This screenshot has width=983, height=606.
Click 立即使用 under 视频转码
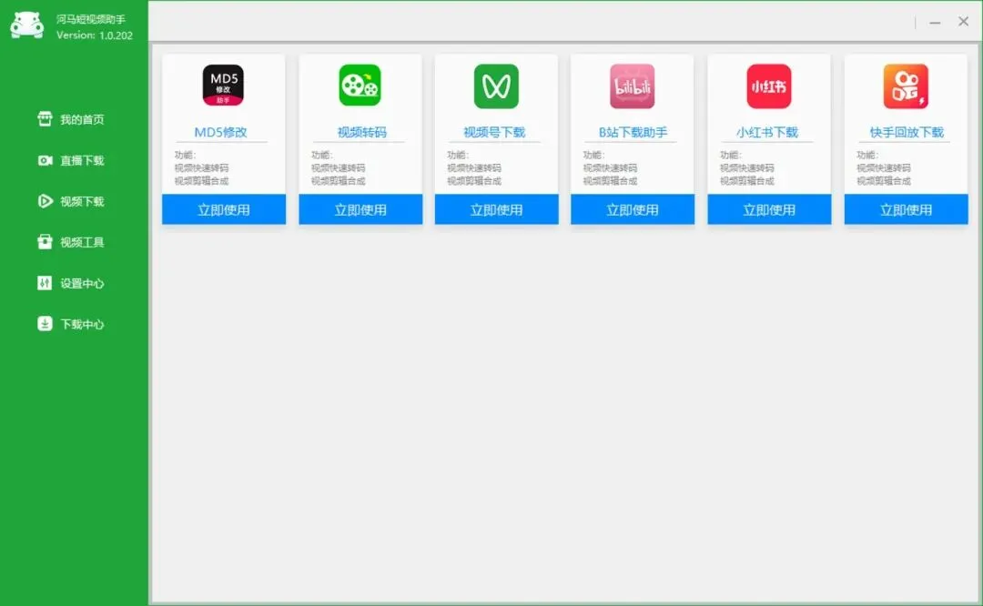pos(360,209)
